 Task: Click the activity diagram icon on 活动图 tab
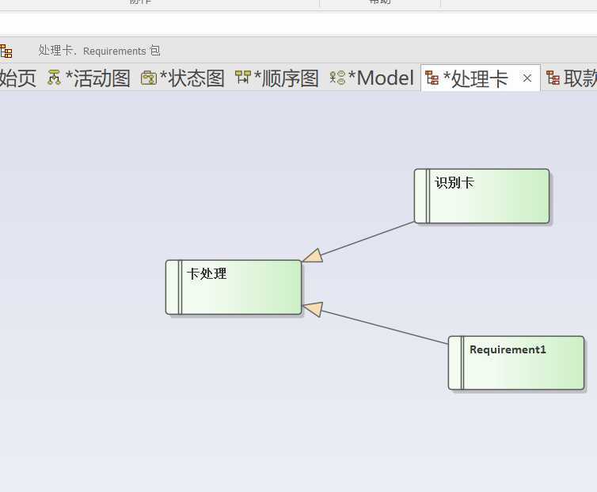[54, 78]
